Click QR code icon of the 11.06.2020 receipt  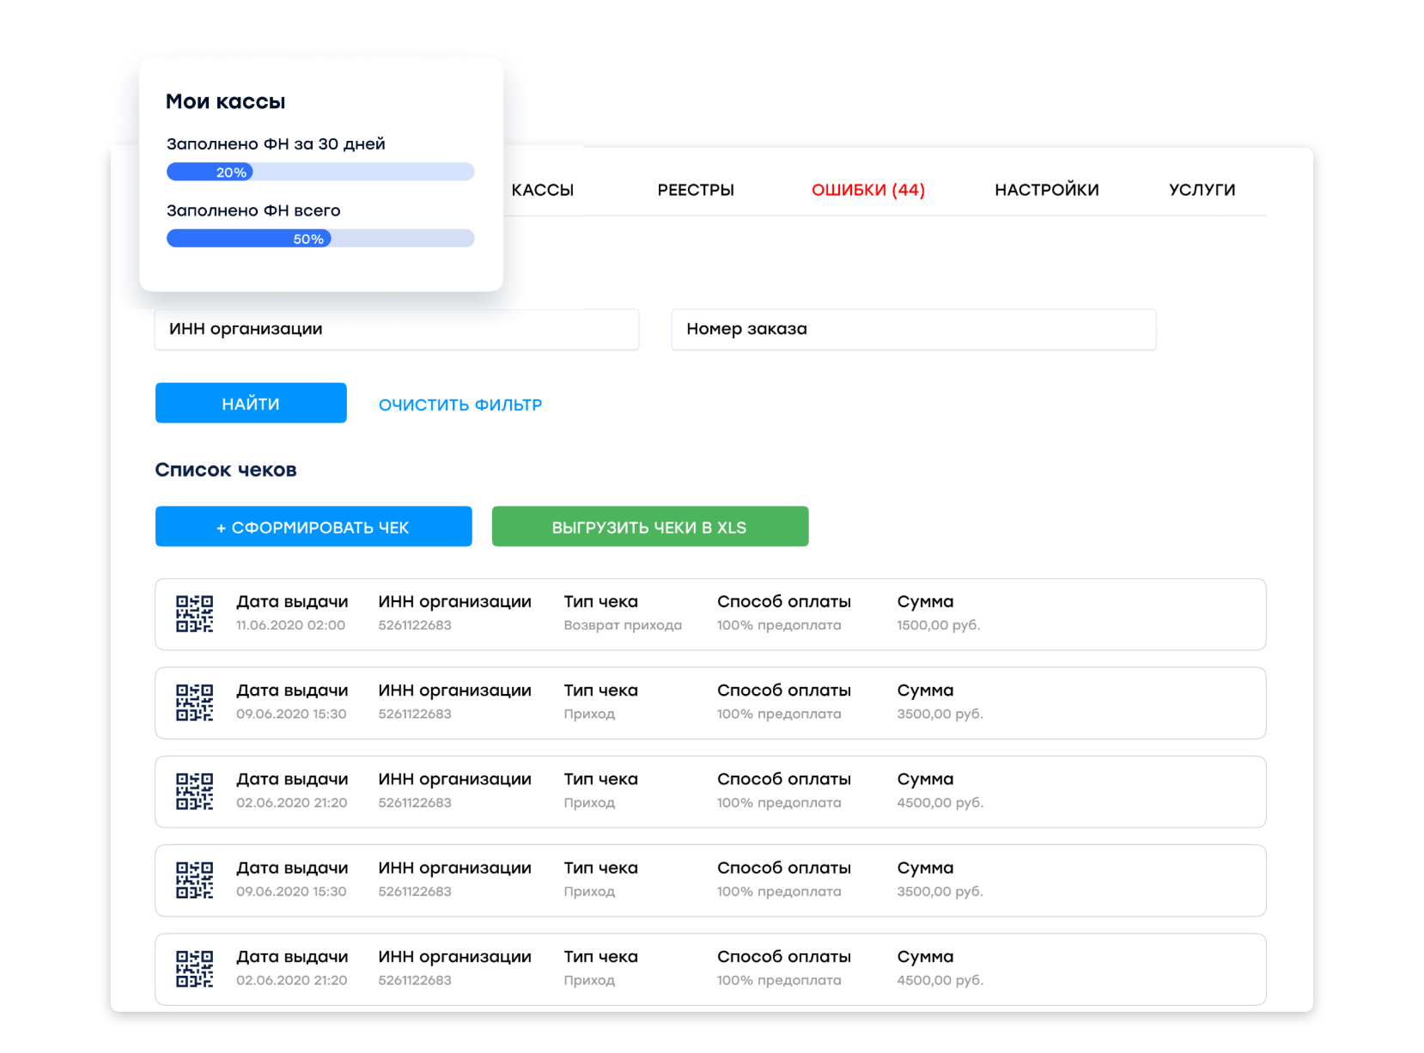[194, 614]
